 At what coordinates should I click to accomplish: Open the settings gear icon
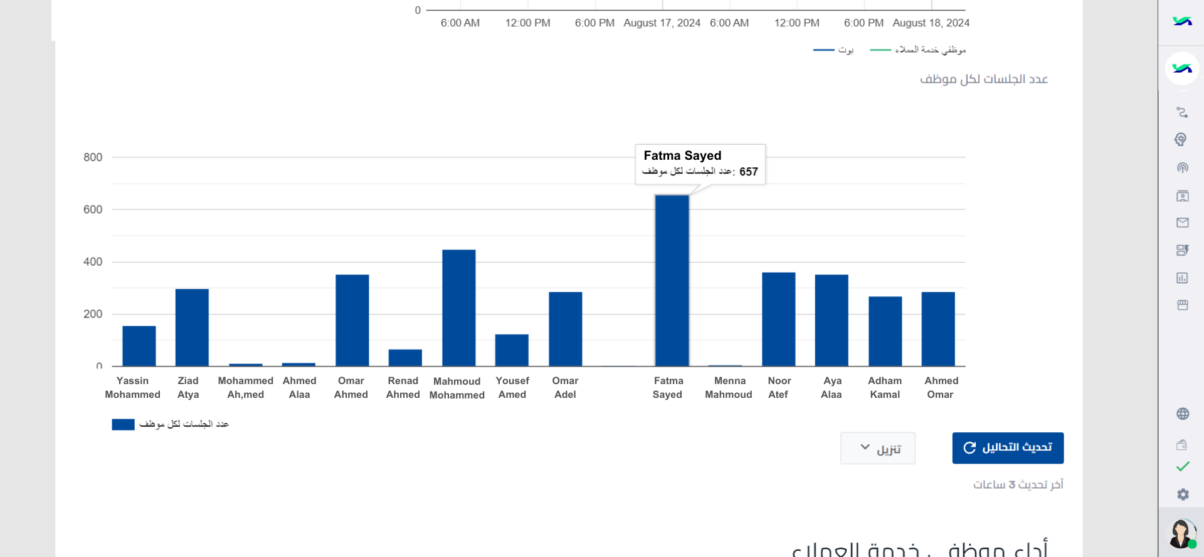(x=1183, y=494)
